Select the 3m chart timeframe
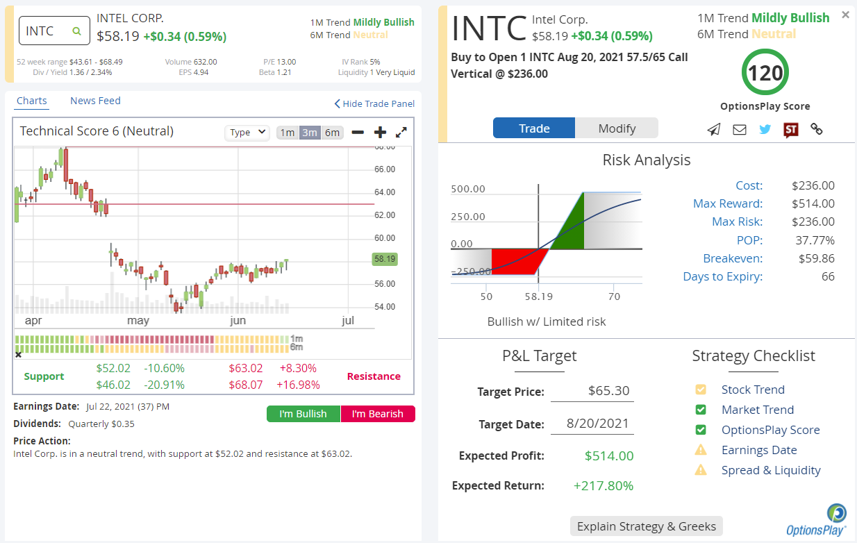857x543 pixels. (310, 132)
